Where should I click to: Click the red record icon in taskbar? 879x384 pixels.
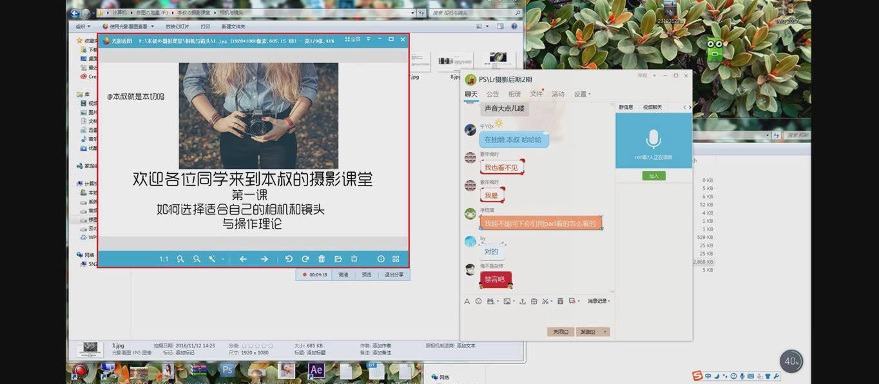tap(80, 372)
